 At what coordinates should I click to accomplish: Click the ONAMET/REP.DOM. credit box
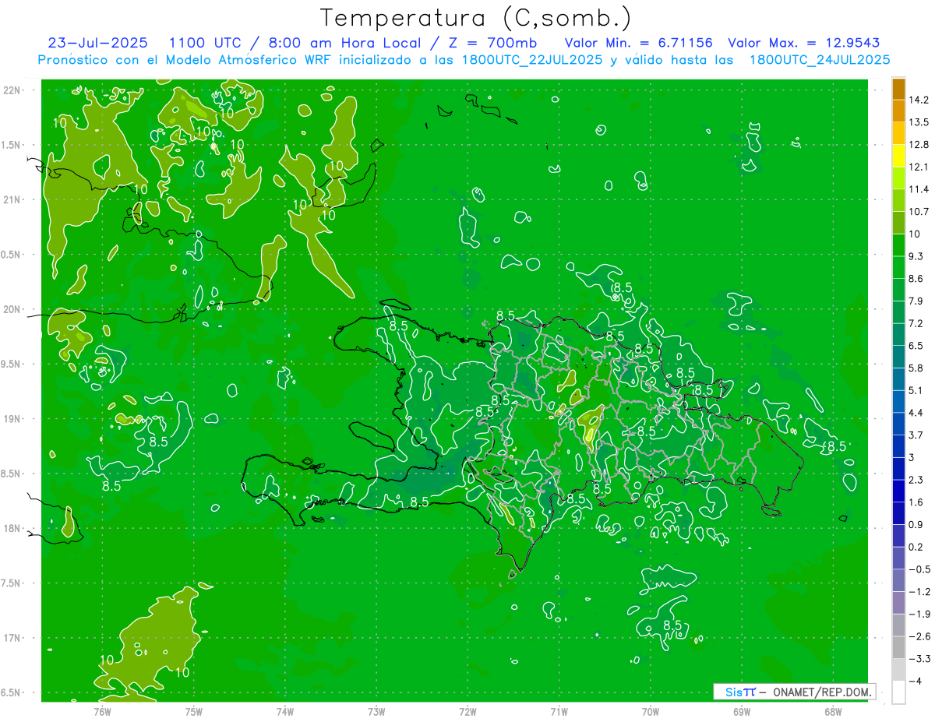795,692
